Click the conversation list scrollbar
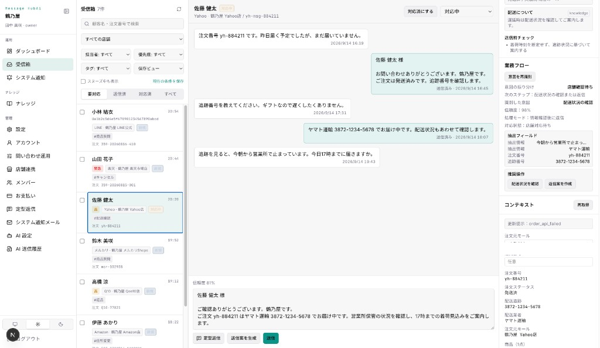Viewport: 600px width, 348px height. (186, 206)
